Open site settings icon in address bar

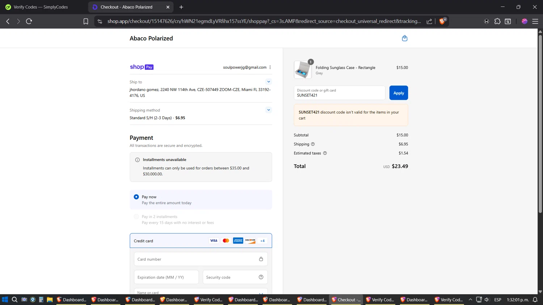coord(100,21)
